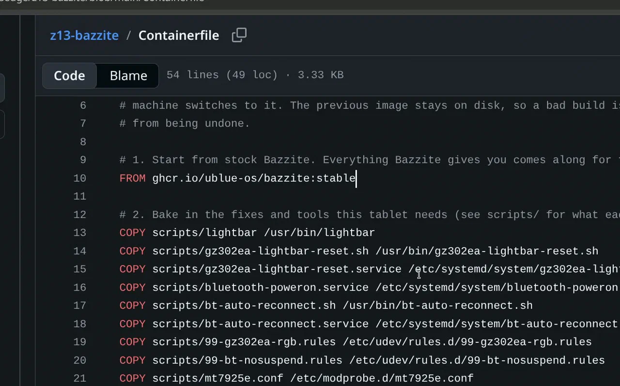Copy the Containerfile path icon
Screen dimensions: 620x386
click(x=239, y=35)
